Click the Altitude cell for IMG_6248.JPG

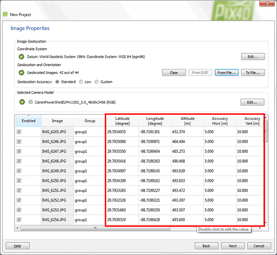point(187,161)
